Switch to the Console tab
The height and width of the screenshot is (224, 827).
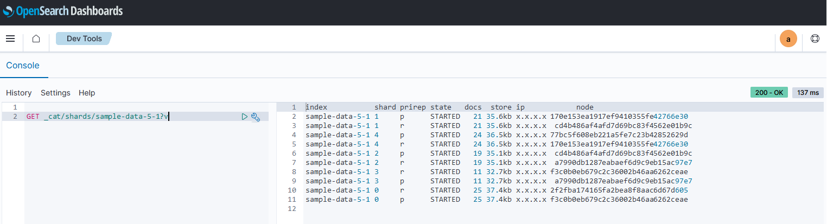click(23, 65)
